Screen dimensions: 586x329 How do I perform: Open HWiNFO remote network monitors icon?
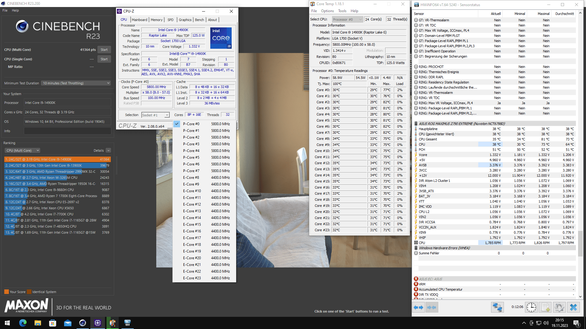coord(497,307)
